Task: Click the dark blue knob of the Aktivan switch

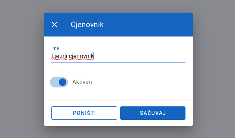Action: (x=63, y=82)
